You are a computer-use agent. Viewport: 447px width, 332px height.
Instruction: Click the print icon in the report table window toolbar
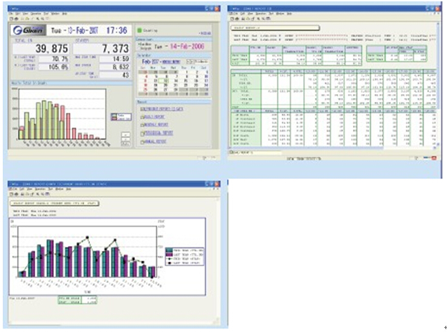[x=237, y=19]
